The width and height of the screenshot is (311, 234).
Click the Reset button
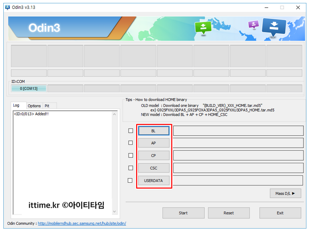point(229,213)
